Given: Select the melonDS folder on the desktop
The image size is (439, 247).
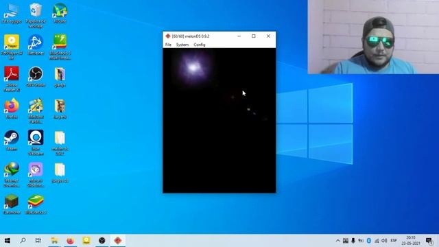Looking at the screenshot, I should click(x=60, y=143).
